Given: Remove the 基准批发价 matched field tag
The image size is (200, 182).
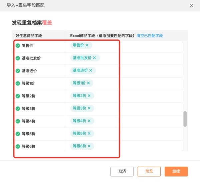Looking at the screenshot, I should [94, 58].
